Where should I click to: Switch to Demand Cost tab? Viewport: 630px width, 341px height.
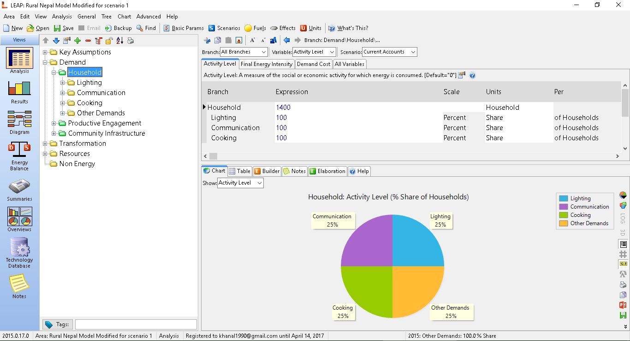[314, 64]
